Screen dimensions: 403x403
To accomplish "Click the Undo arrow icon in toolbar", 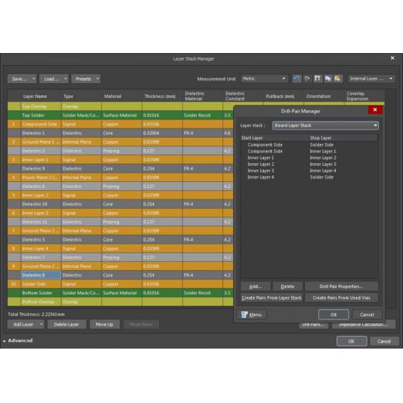I will click(297, 79).
